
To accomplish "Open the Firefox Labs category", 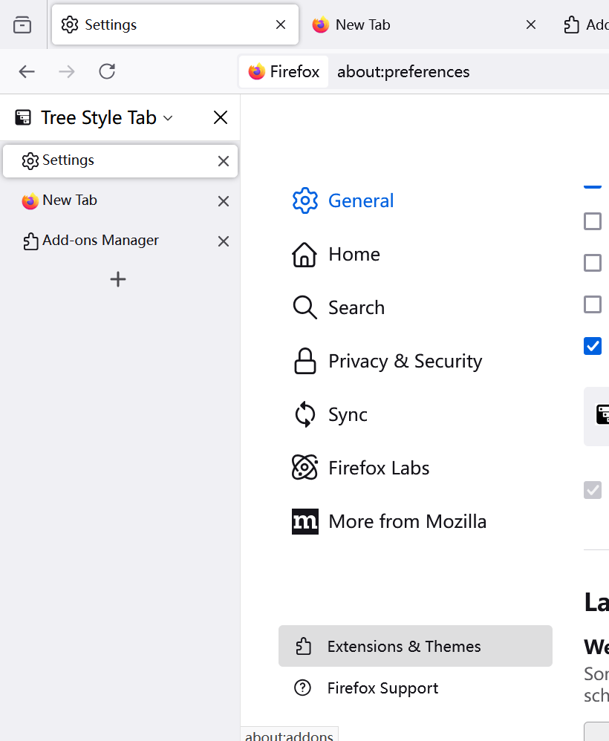I will [x=379, y=468].
